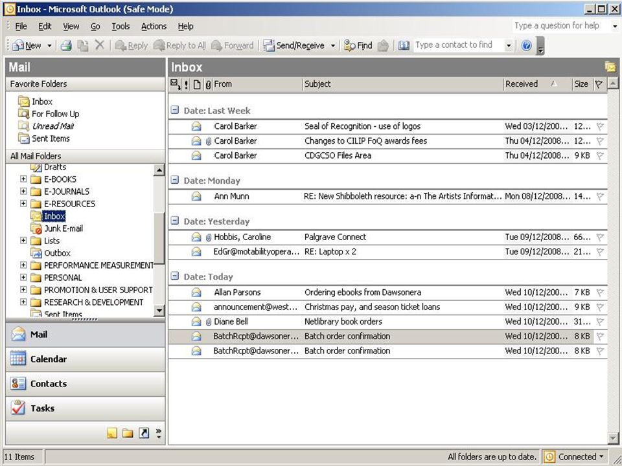The image size is (622, 466).
Task: Open the View menu
Action: point(71,27)
